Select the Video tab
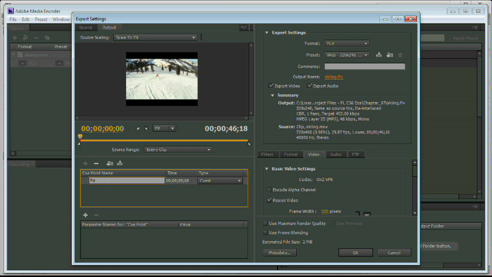 click(x=314, y=154)
